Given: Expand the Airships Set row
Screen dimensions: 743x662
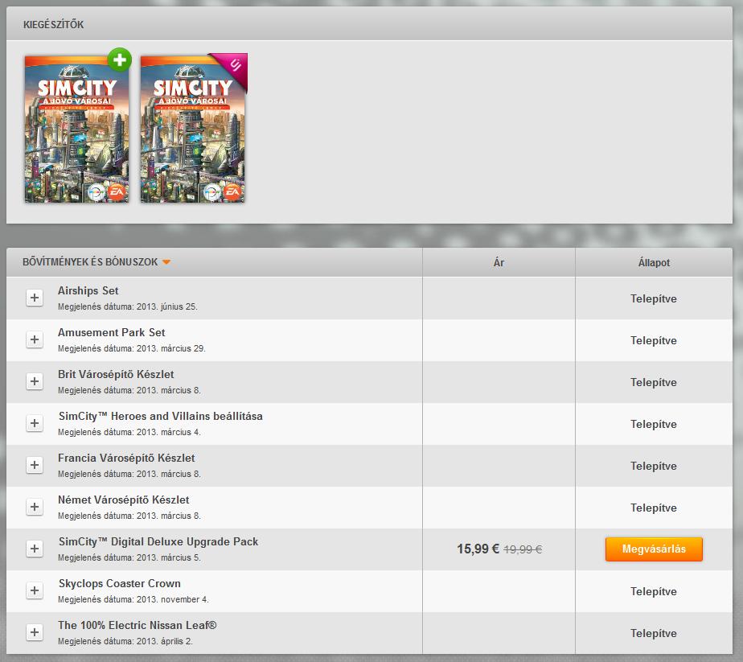Looking at the screenshot, I should pos(34,298).
